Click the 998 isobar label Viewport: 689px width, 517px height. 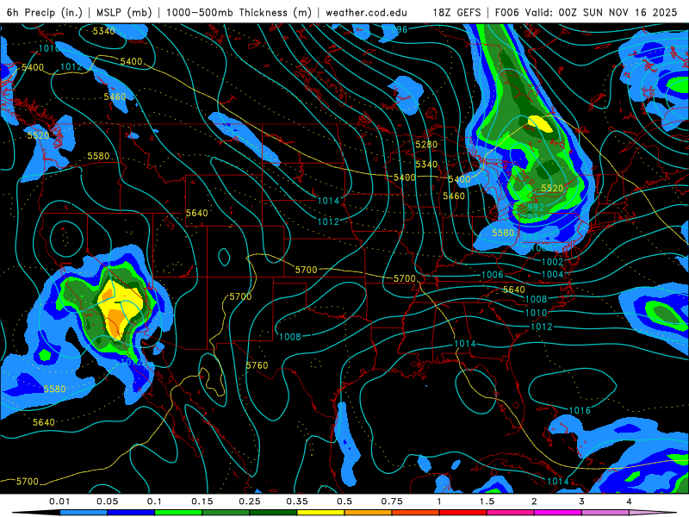[x=530, y=236]
